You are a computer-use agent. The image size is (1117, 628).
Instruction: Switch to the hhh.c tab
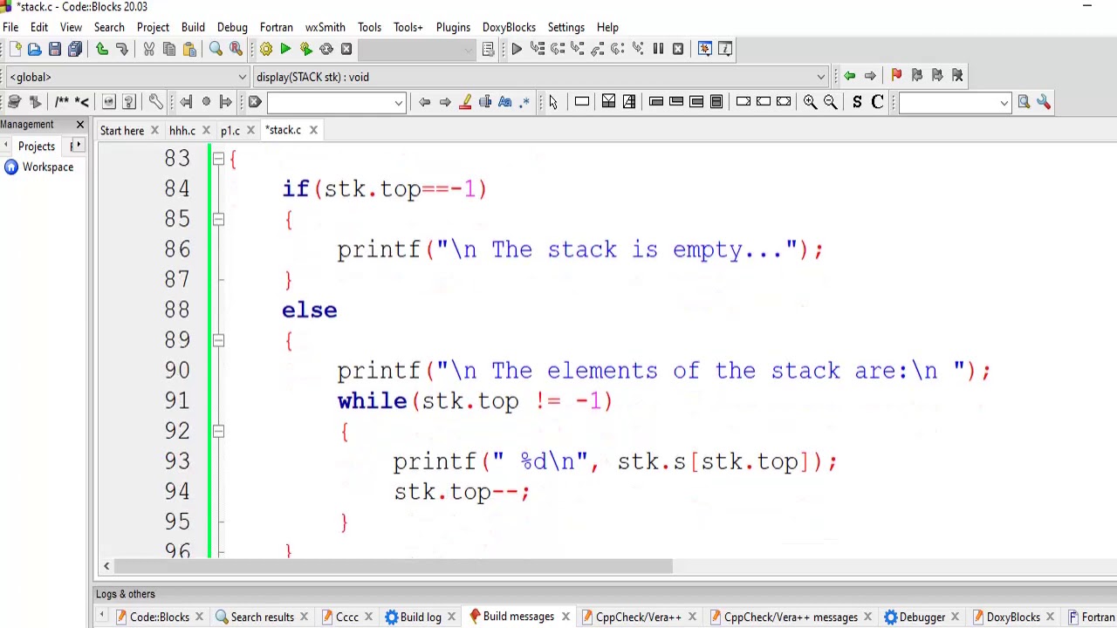[x=182, y=131]
